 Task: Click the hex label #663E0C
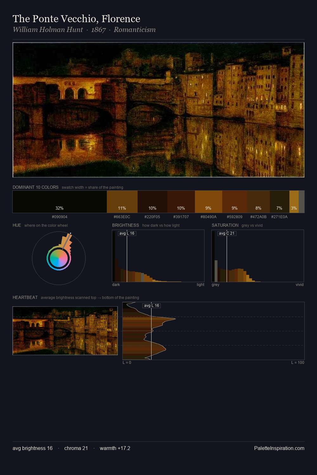pos(122,217)
